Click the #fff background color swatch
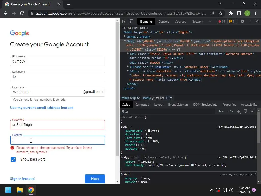 pos(149,131)
